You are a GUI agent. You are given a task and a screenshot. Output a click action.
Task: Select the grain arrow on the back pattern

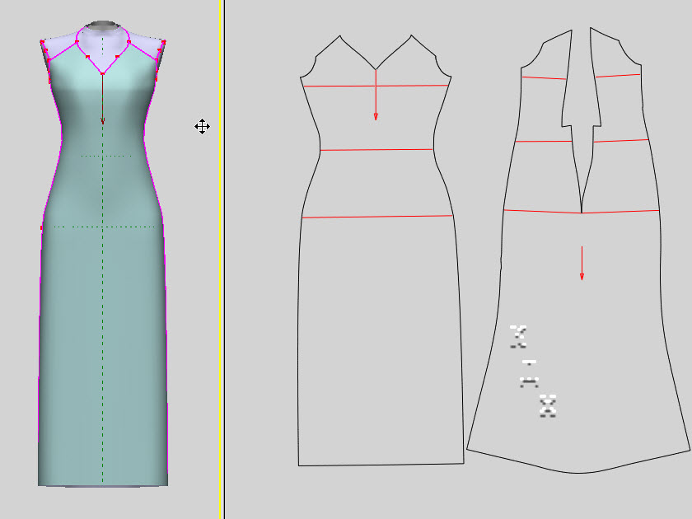click(x=582, y=263)
